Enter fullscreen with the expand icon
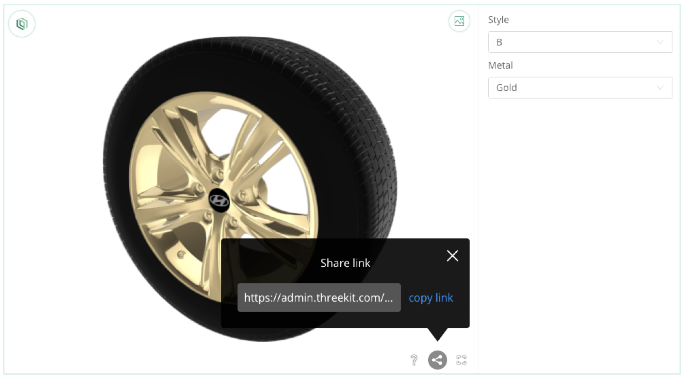This screenshot has width=684, height=377. point(461,360)
